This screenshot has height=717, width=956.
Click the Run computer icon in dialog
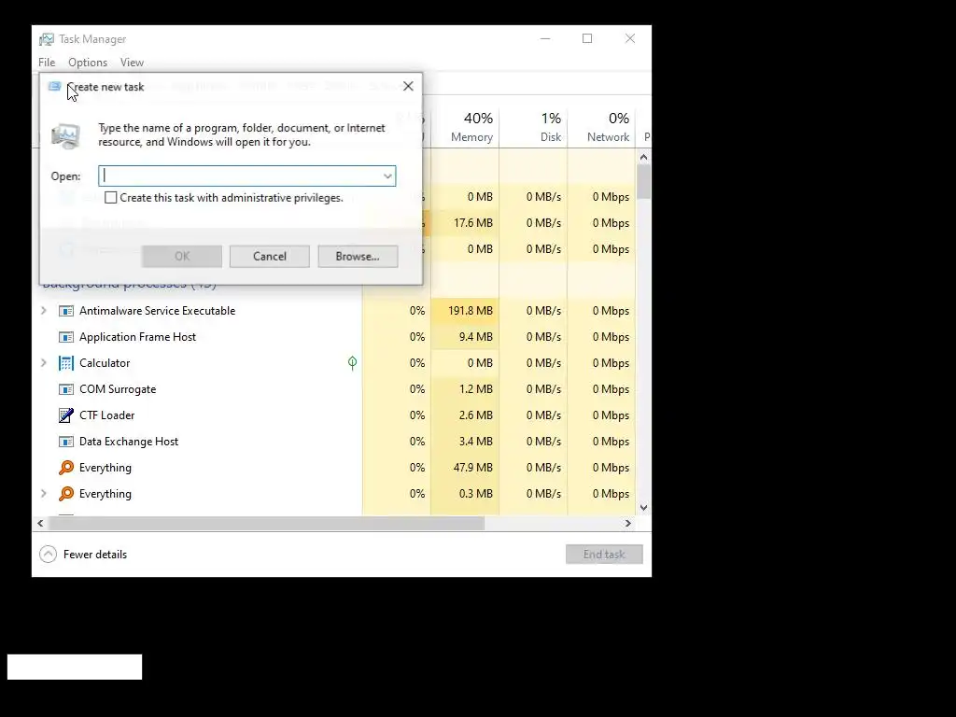(65, 135)
